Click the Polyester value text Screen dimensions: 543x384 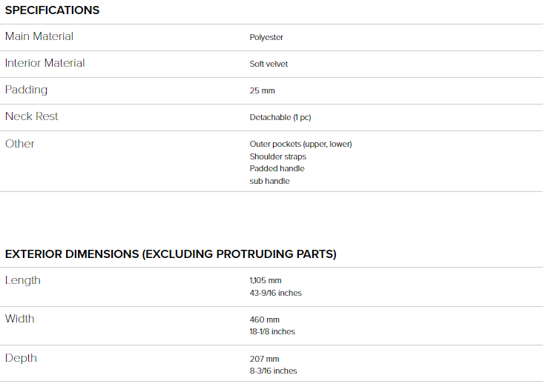pyautogui.click(x=266, y=37)
